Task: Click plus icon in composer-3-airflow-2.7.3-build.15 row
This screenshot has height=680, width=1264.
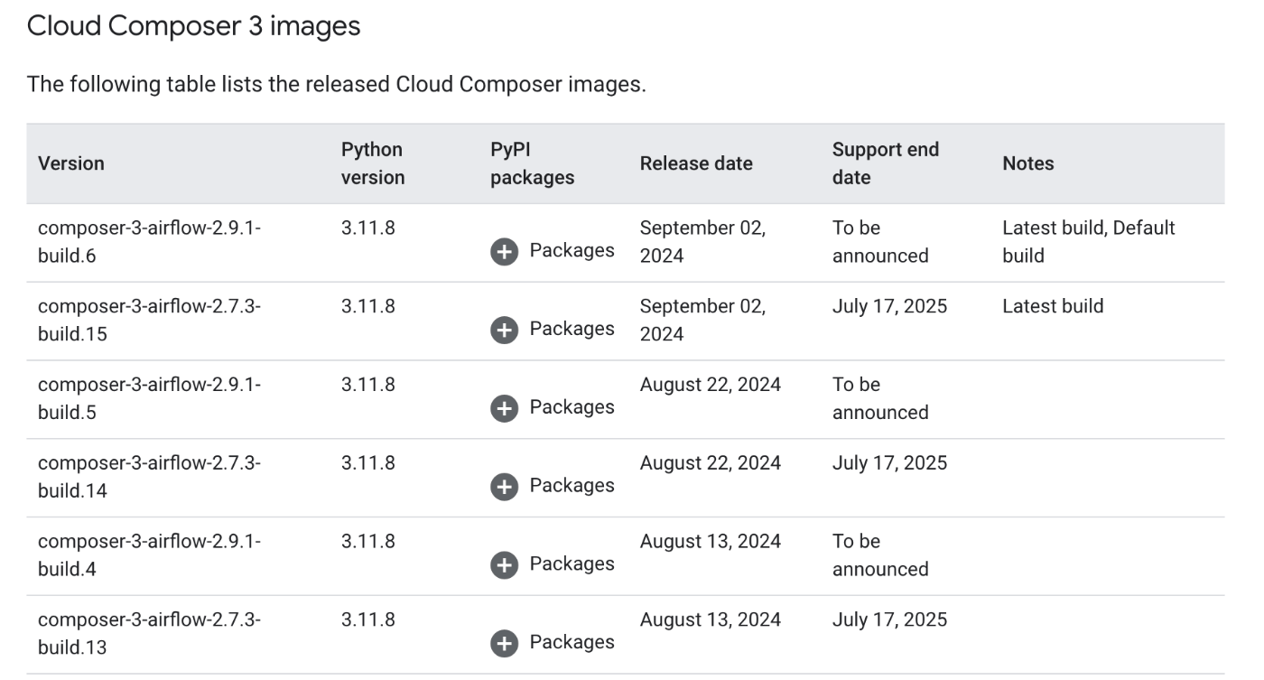Action: pyautogui.click(x=504, y=331)
